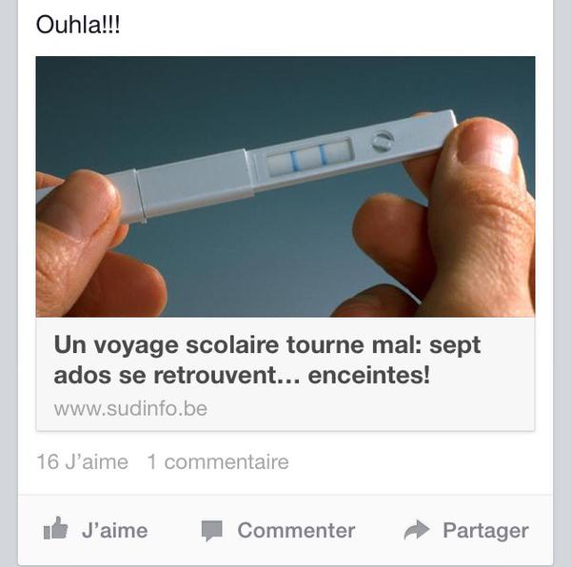Share the post with Partager
The image size is (571, 567).
point(485,531)
